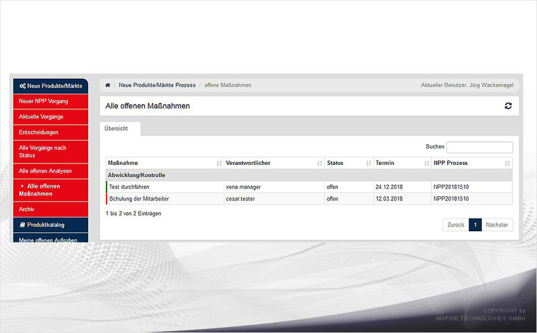This screenshot has width=537, height=333.
Task: Click Aktueller Benutzer: Jörg Wackernagel text
Action: 467,85
